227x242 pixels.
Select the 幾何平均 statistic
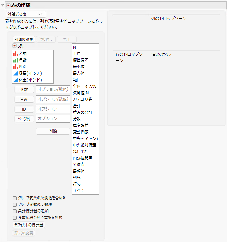pos(85,152)
